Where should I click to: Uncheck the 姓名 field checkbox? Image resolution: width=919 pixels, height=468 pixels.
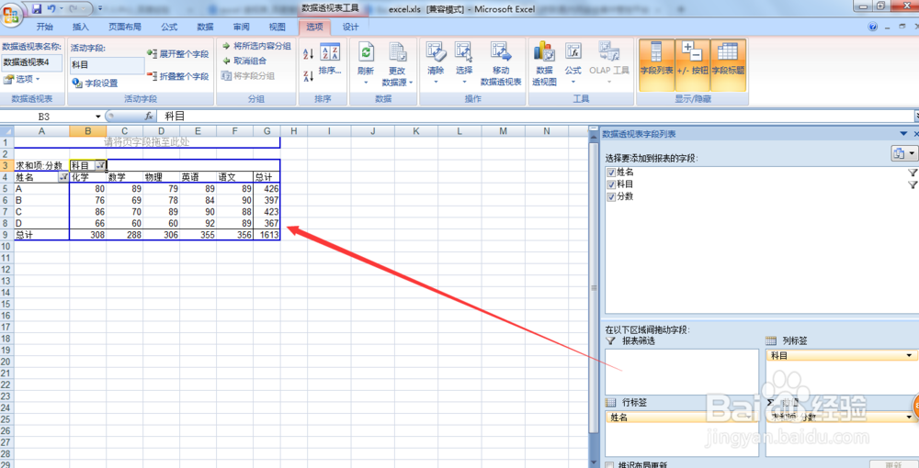pyautogui.click(x=612, y=173)
